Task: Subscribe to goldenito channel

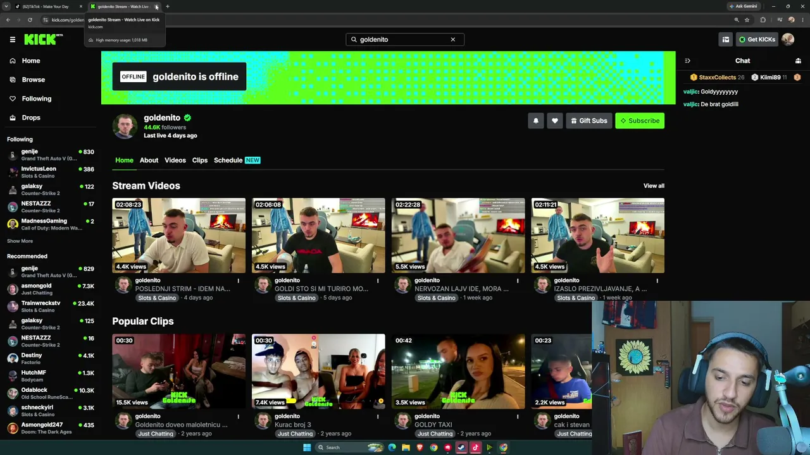Action: (640, 121)
